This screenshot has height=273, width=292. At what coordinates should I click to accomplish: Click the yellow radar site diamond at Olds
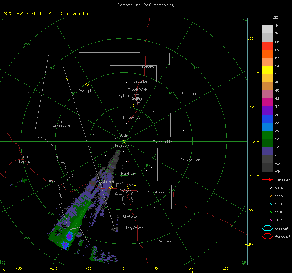point(124,141)
